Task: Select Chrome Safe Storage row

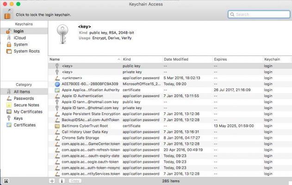Action: 170,138
